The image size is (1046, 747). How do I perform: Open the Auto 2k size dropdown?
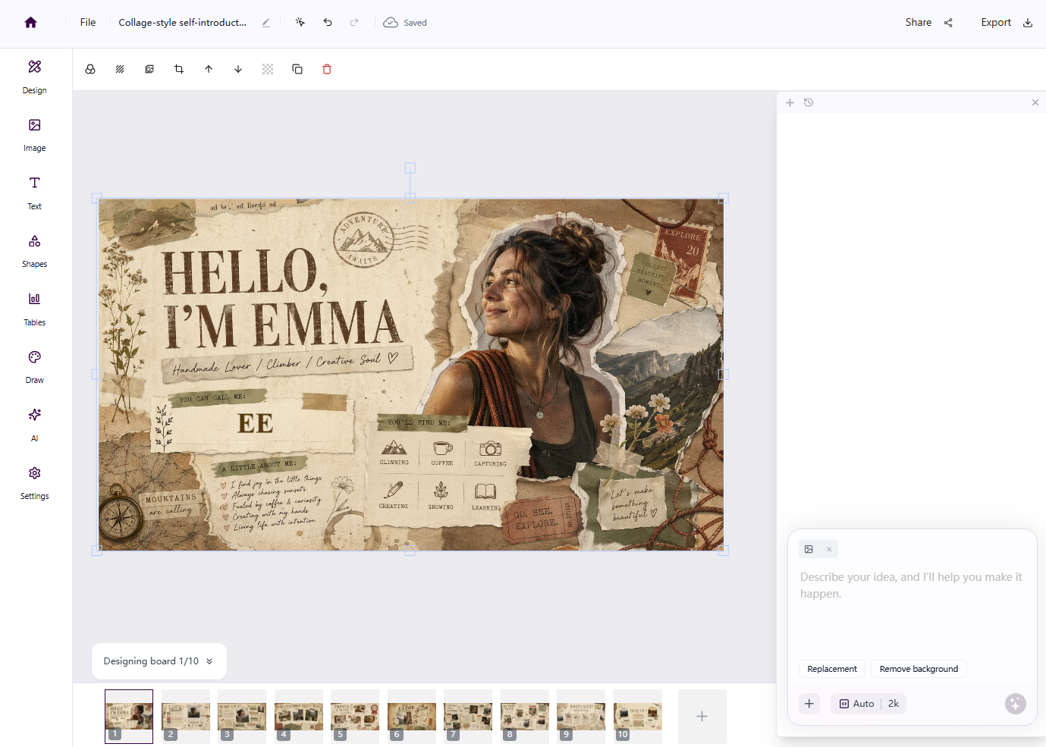point(869,704)
